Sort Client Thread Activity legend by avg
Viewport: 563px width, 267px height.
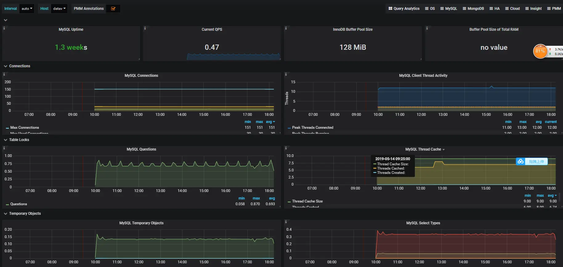[x=538, y=122]
